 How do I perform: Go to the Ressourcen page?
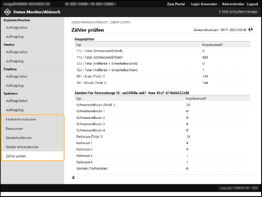point(14,129)
